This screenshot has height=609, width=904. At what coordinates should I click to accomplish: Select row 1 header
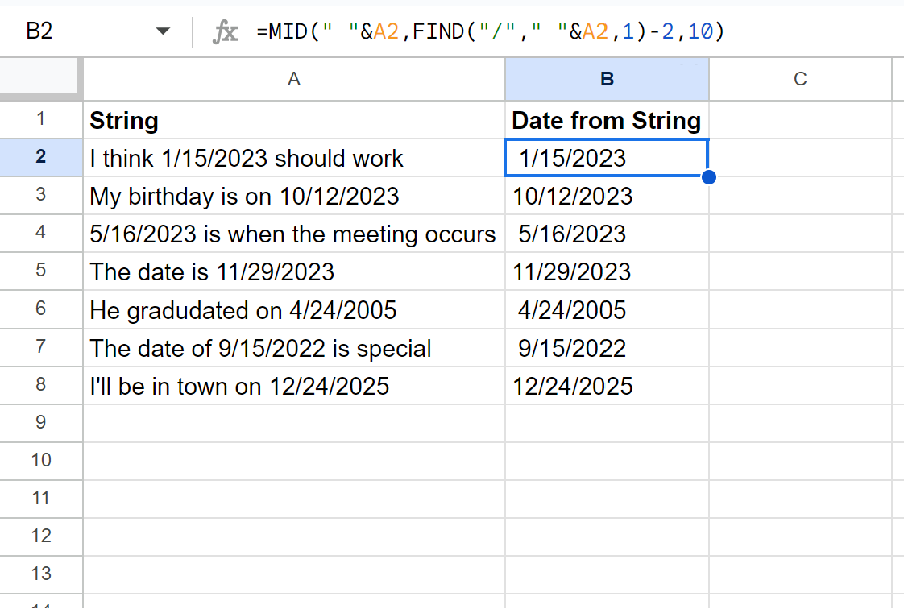point(41,119)
